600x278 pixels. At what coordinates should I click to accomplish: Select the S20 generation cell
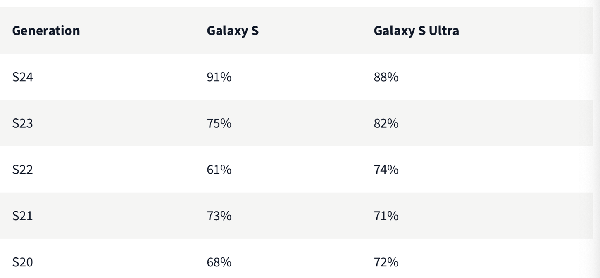(x=22, y=262)
